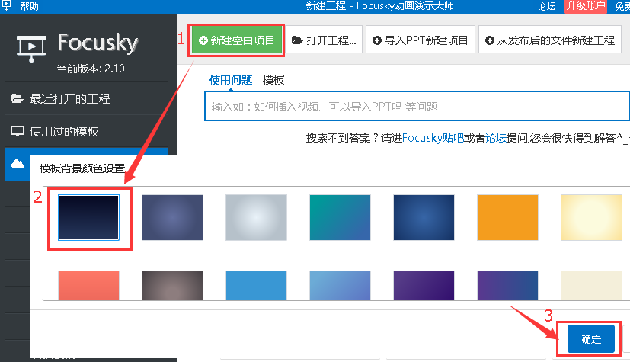Click 新建空白项目 new blank project button

(237, 40)
